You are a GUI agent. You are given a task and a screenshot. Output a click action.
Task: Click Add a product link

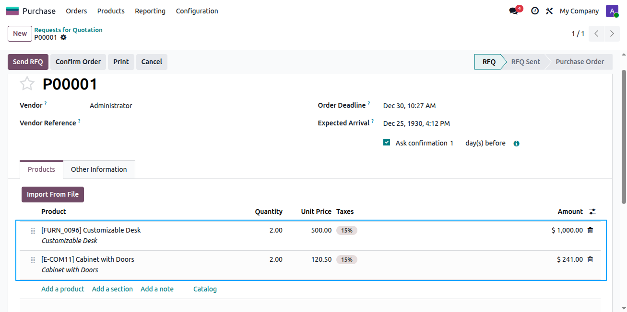tap(63, 289)
